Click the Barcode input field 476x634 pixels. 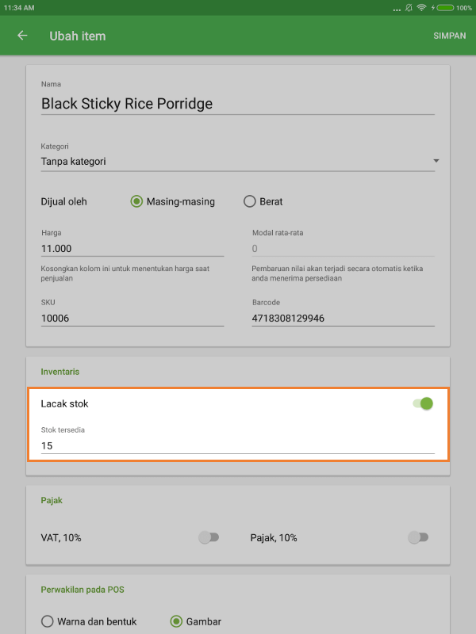342,318
